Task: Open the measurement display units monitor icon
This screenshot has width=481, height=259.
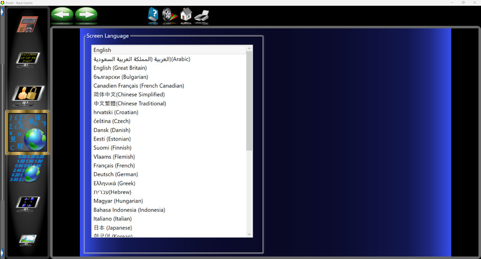Action: pyautogui.click(x=27, y=59)
